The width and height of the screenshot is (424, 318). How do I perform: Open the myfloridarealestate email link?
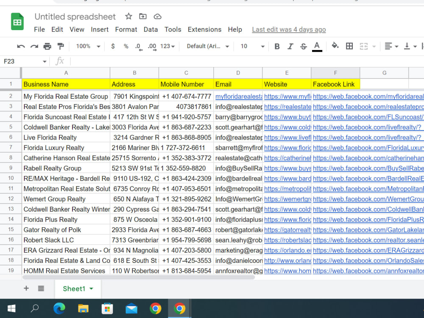point(238,97)
